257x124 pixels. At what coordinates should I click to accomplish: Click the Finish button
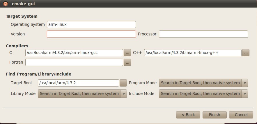[x=215, y=115]
